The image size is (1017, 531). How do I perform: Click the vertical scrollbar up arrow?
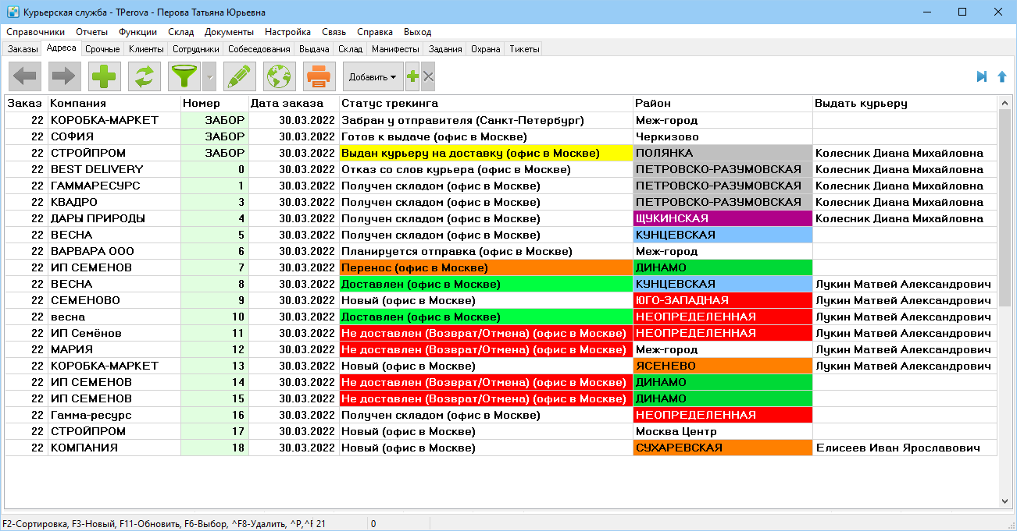(x=1005, y=102)
